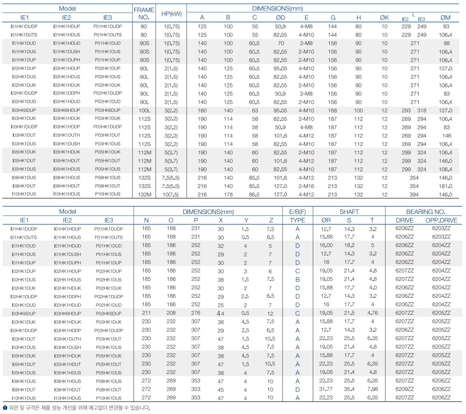Image resolution: width=466 pixels, height=414 pixels.
Task: Click the P value 276
Action: click(x=196, y=313)
